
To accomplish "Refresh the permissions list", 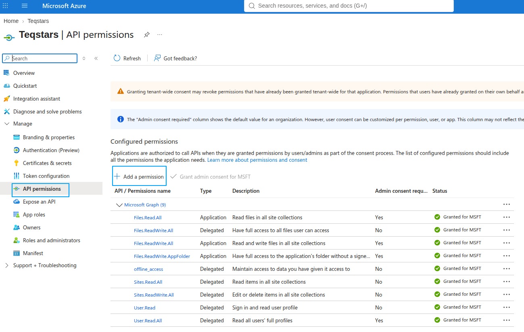I will (x=127, y=58).
